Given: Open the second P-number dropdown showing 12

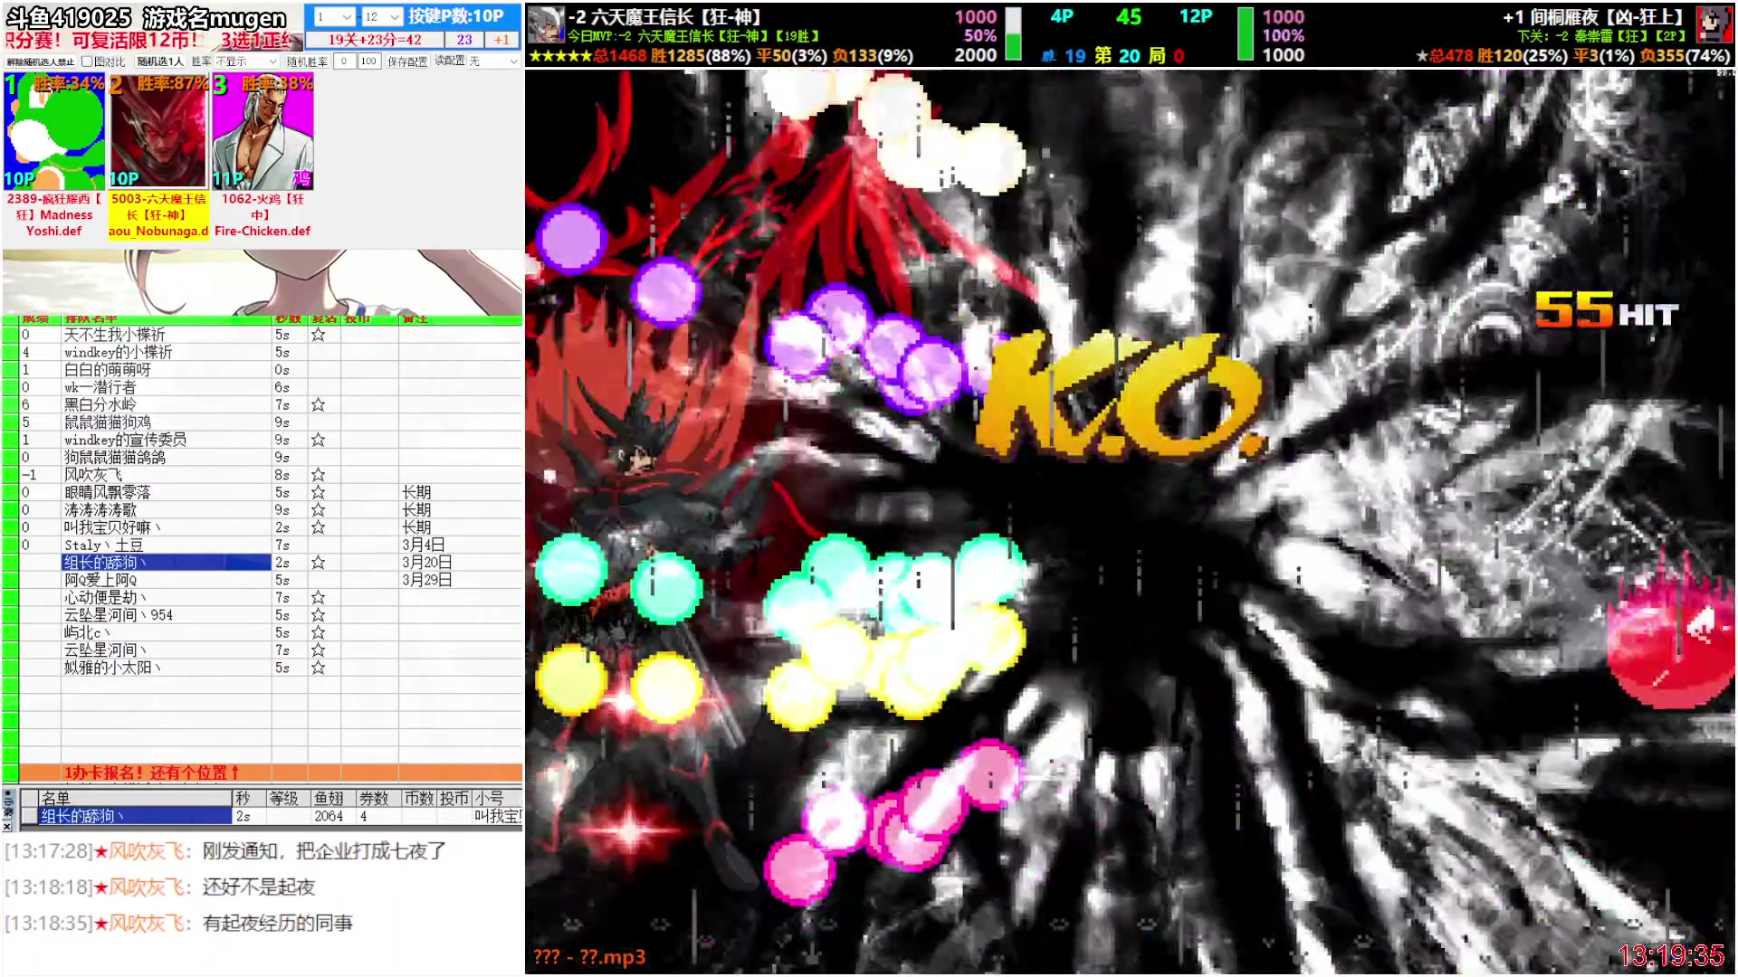Looking at the screenshot, I should click(x=381, y=16).
